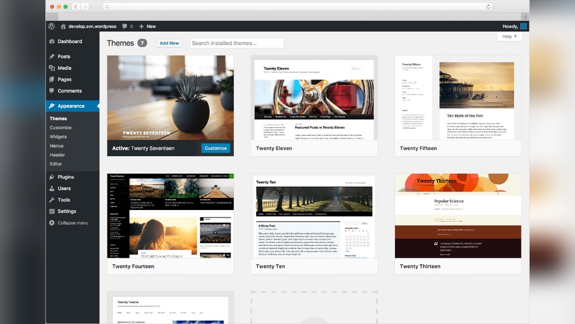
Task: Click the blue Customize button
Action: [216, 148]
